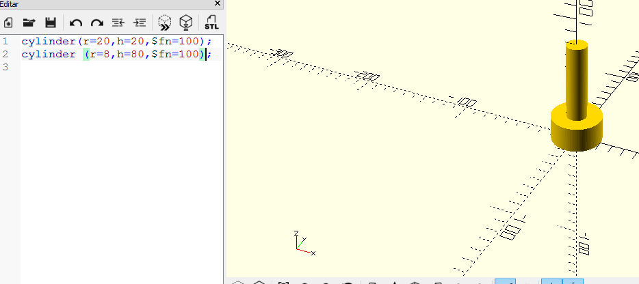Undo the last edit
Viewport: 639px width, 284px height.
pyautogui.click(x=75, y=23)
